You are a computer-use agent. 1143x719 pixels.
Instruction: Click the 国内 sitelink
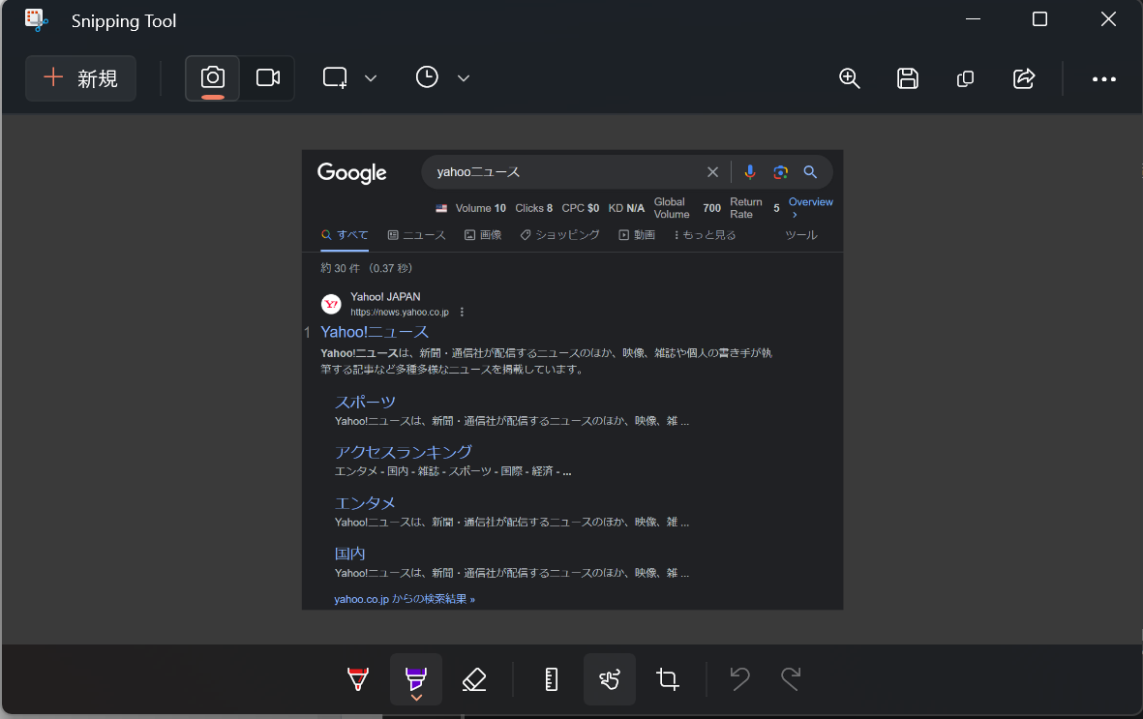click(350, 554)
